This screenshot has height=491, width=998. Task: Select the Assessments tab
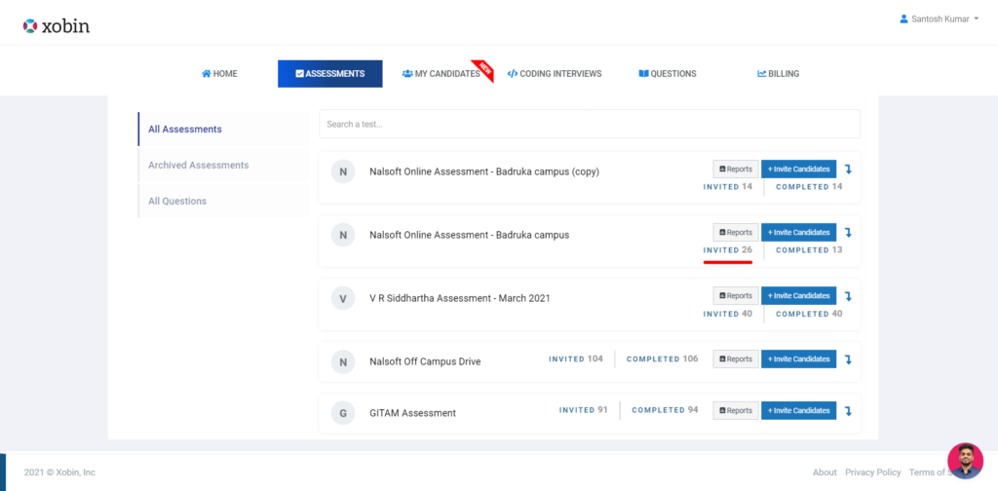[330, 74]
